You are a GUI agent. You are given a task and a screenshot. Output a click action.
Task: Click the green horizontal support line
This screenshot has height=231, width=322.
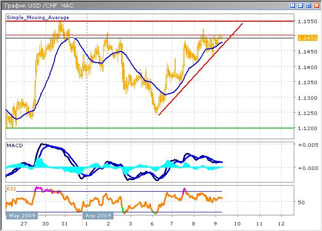(151, 128)
